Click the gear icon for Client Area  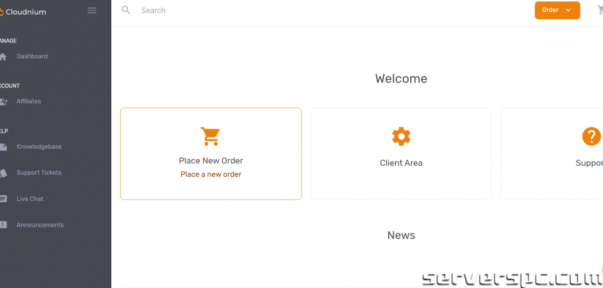click(401, 136)
